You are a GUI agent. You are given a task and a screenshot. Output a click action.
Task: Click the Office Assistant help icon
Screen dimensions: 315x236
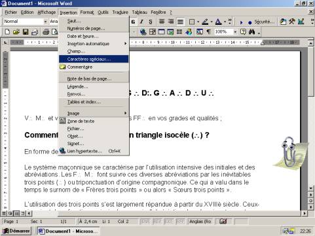coord(243,32)
